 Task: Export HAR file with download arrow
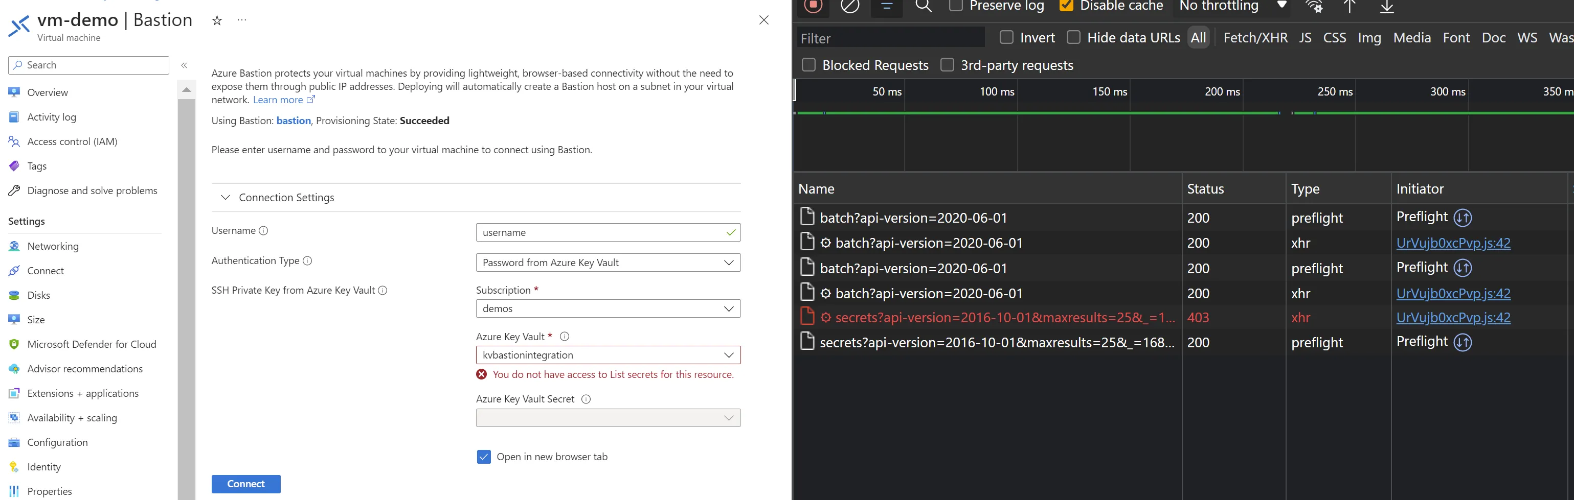point(1387,6)
